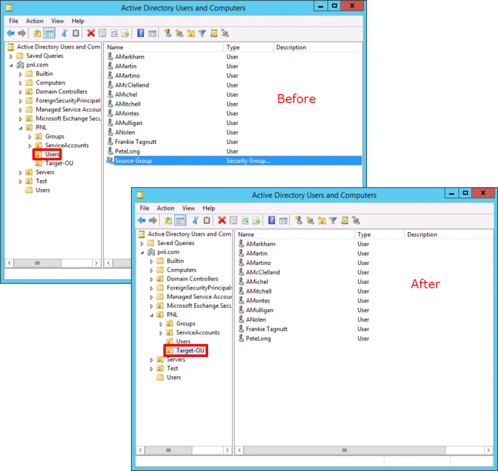Sort by Name column in rear window

163,47
